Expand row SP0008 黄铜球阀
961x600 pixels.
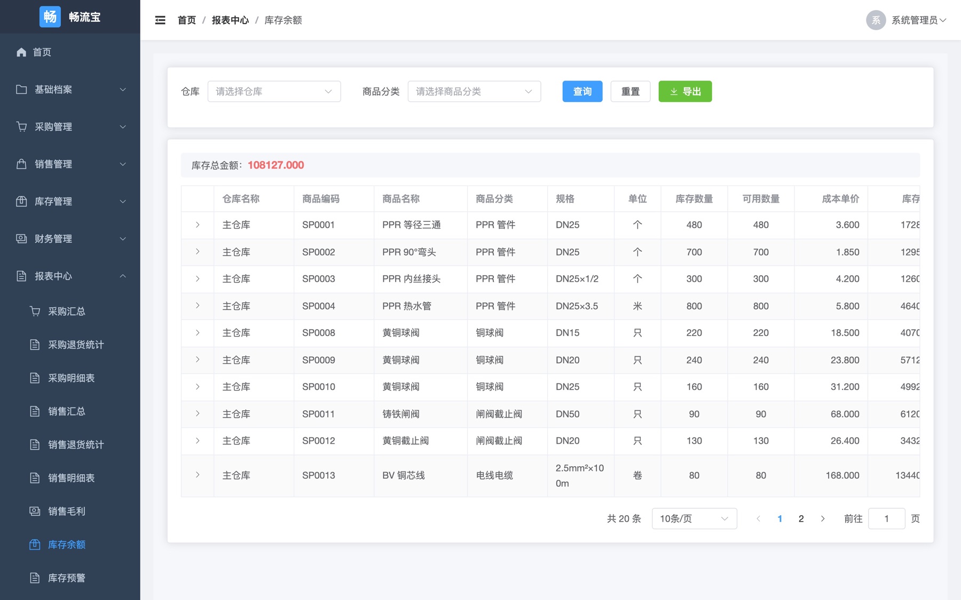point(198,333)
